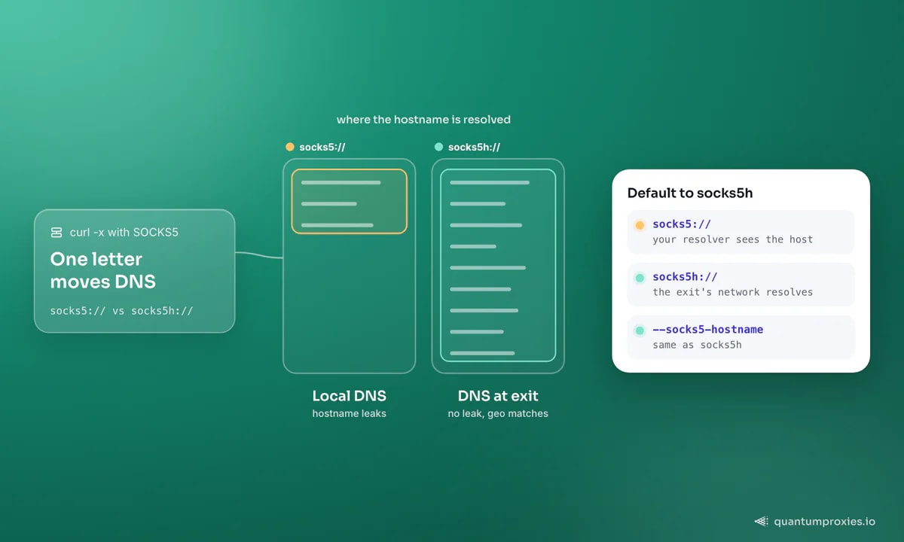Click the orange-outlined box in socks5:// panel
The width and height of the screenshot is (904, 542).
point(349,201)
